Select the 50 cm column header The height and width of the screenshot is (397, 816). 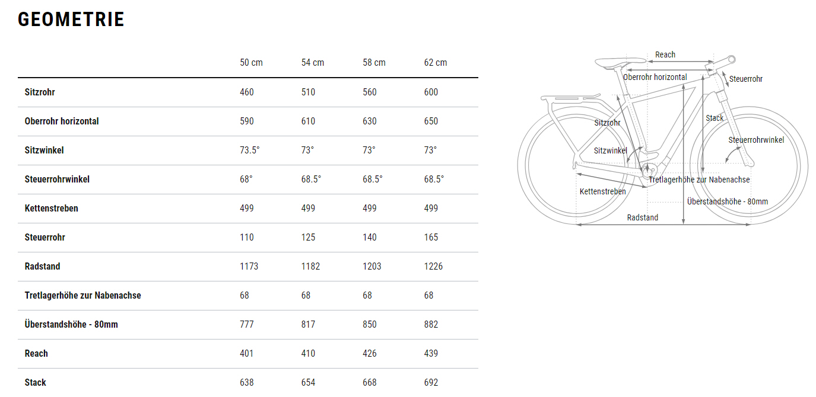coord(251,63)
